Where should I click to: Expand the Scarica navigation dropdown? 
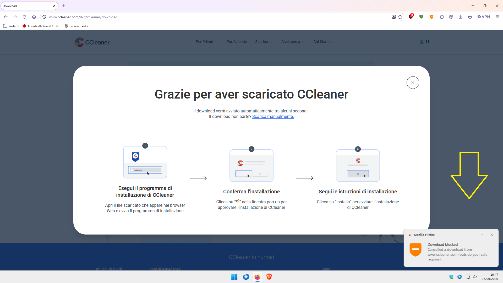[x=264, y=42]
